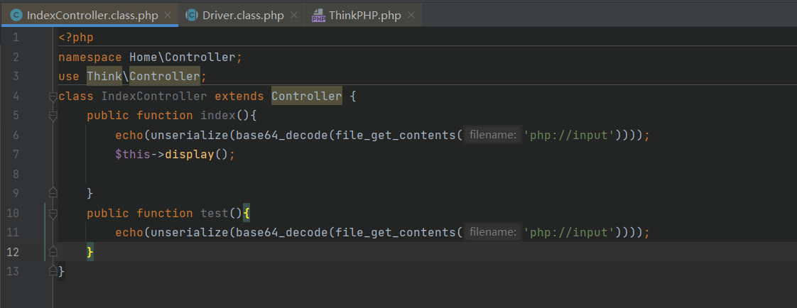Close the Driver.class.php tab
797x308 pixels.
[294, 16]
